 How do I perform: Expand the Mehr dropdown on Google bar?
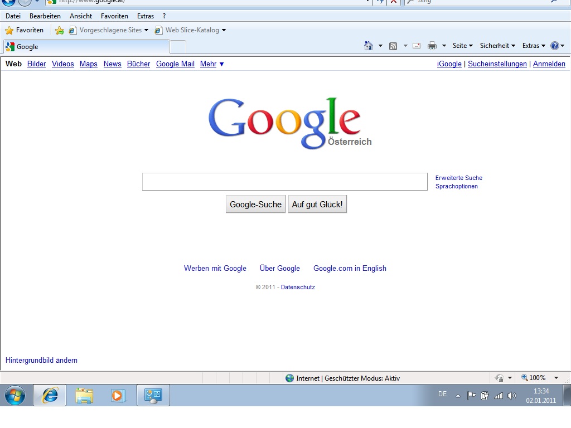click(x=212, y=64)
